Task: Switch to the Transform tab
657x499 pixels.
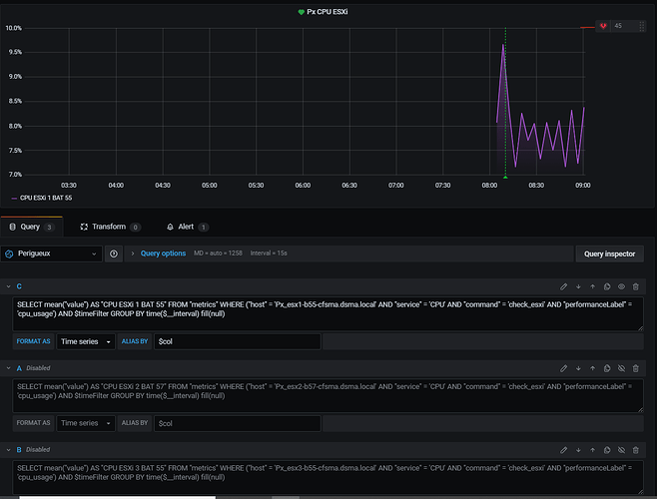Action: pos(109,227)
